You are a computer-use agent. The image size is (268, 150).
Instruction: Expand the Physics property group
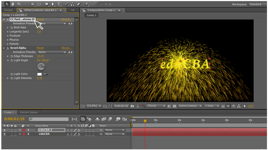pyautogui.click(x=8, y=40)
